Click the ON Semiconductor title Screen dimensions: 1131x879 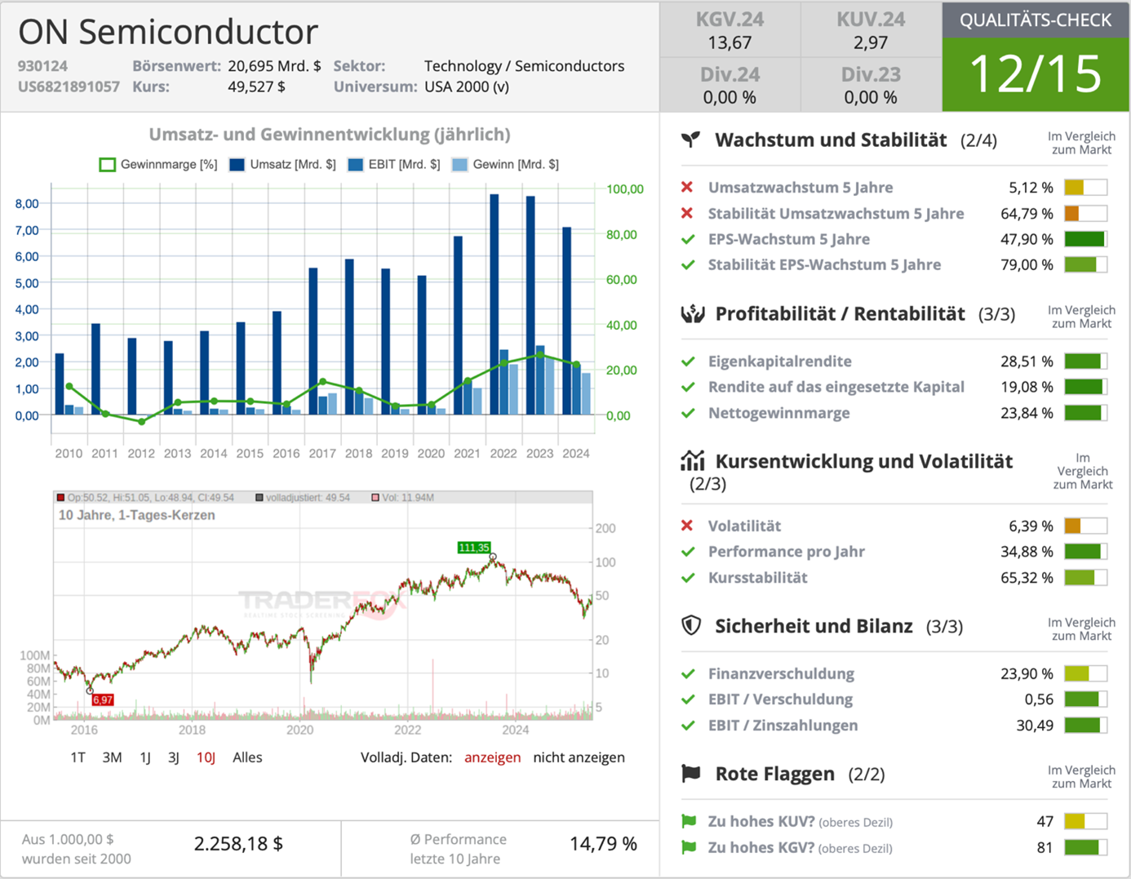pos(168,32)
